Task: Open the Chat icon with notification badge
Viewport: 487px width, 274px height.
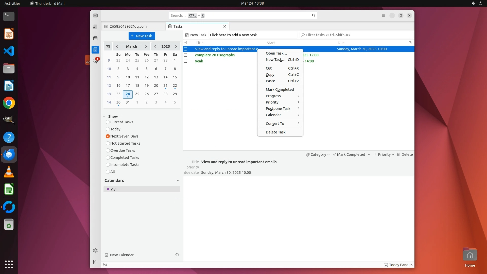Action: click(x=95, y=61)
